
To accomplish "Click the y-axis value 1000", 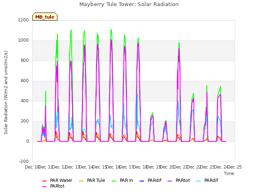I will (x=23, y=40).
